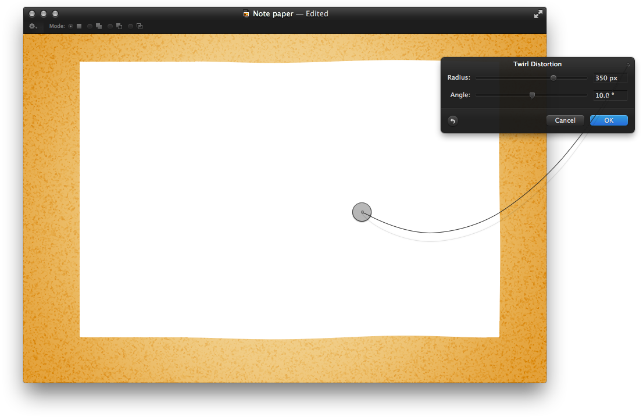This screenshot has height=417, width=643.
Task: Click the small circle icon beside Twirl Distortion title
Action: pos(628,65)
